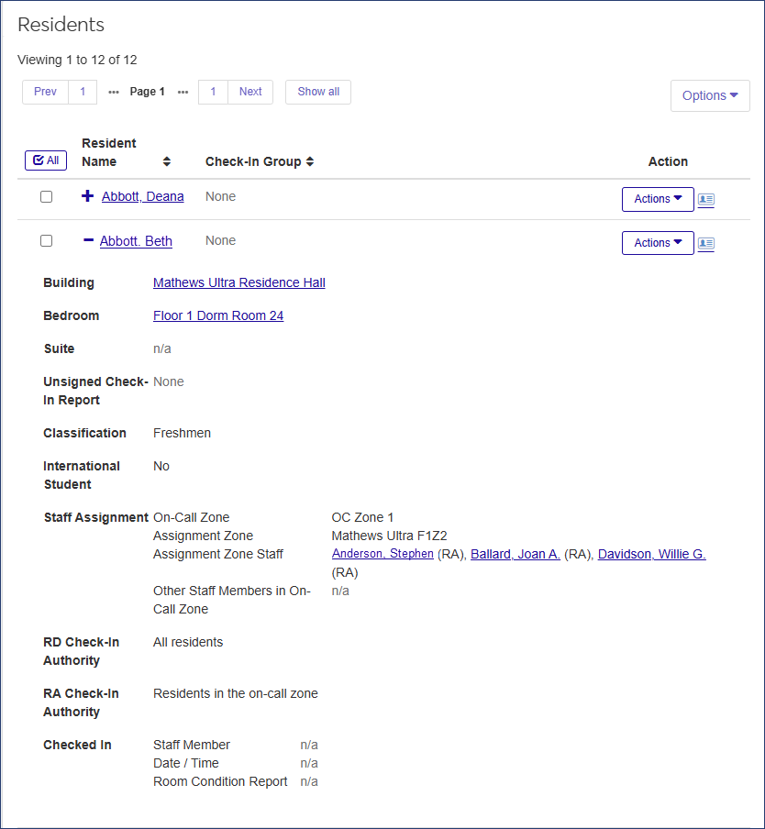Open Actions dropdown for Abbott, Deana
This screenshot has width=765, height=829.
pyautogui.click(x=658, y=199)
